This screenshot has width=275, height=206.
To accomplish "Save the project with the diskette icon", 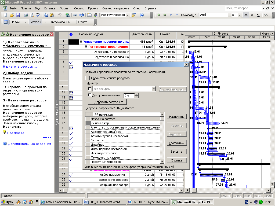I will [18, 15].
